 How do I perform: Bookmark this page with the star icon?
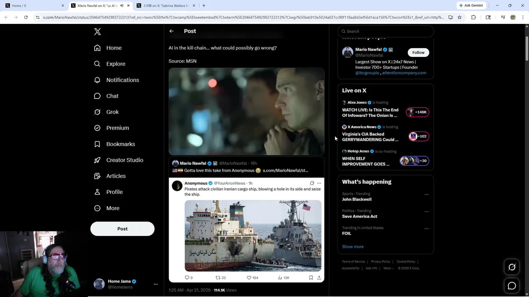460,17
